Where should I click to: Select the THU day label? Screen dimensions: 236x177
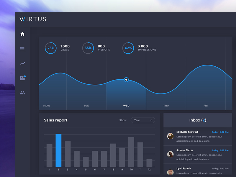[x=166, y=106]
